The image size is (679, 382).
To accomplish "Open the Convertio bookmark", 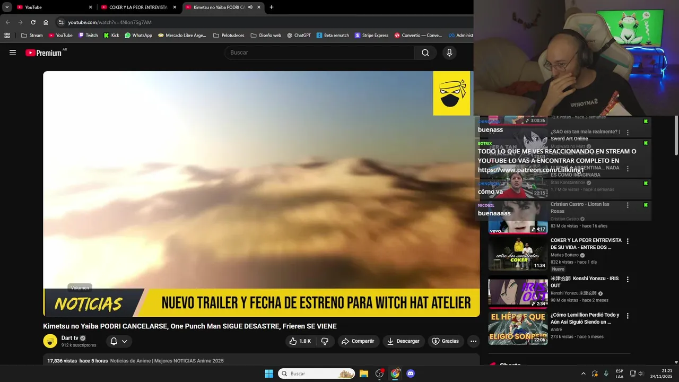I will pyautogui.click(x=418, y=36).
